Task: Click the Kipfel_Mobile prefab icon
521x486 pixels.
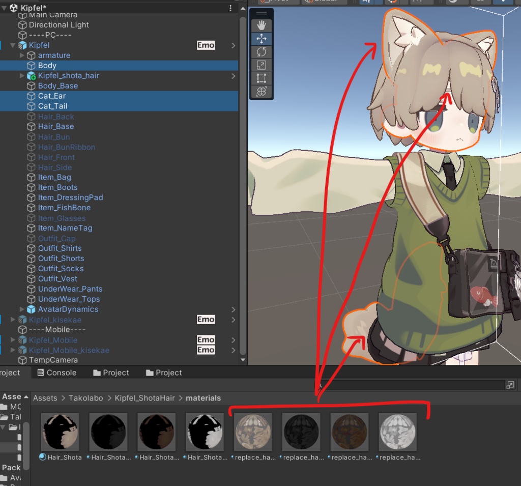Action: pos(22,340)
